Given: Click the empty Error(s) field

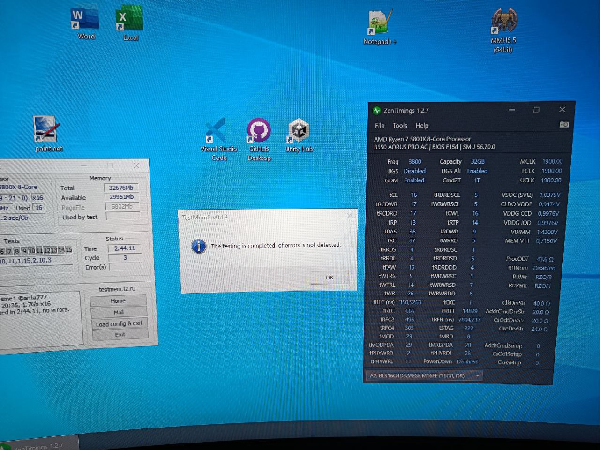Looking at the screenshot, I should (x=126, y=267).
